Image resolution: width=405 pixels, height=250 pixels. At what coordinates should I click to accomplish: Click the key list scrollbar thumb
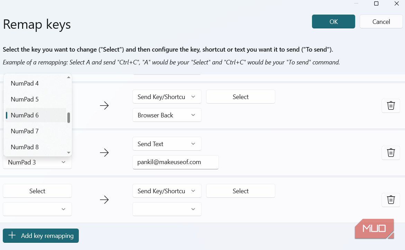(x=69, y=118)
